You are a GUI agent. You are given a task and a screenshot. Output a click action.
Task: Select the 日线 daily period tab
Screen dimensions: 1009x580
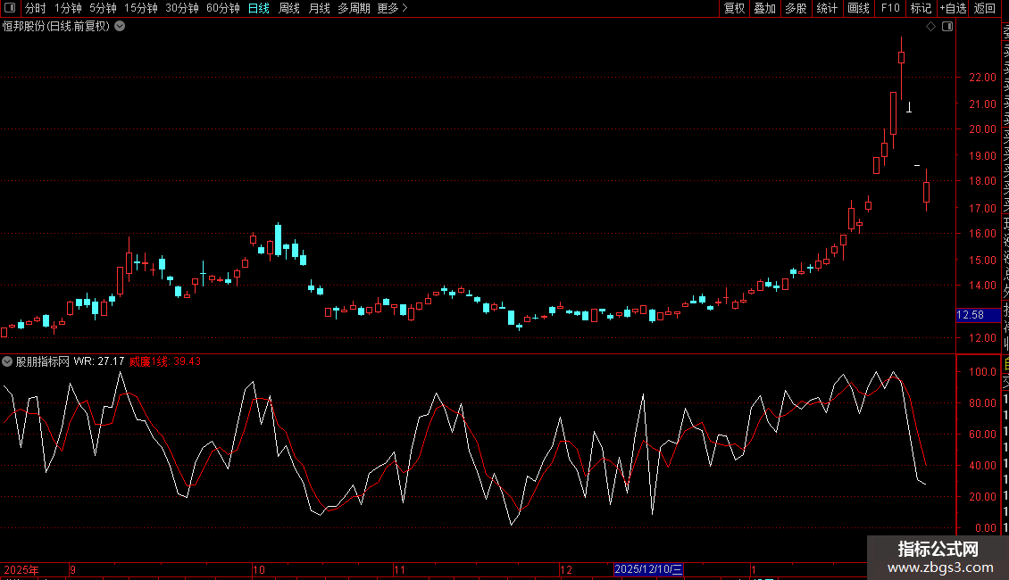pyautogui.click(x=259, y=8)
